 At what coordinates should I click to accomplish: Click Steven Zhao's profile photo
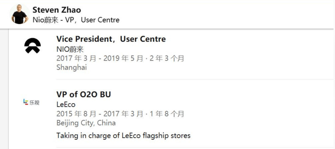(x=20, y=14)
